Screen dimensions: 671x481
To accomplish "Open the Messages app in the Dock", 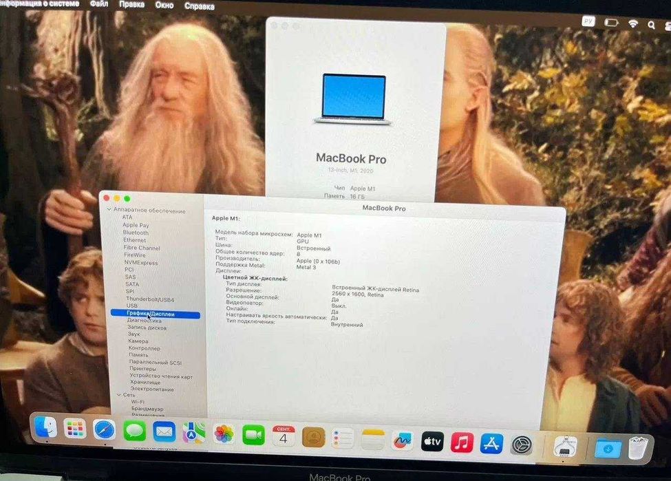I will click(134, 431).
